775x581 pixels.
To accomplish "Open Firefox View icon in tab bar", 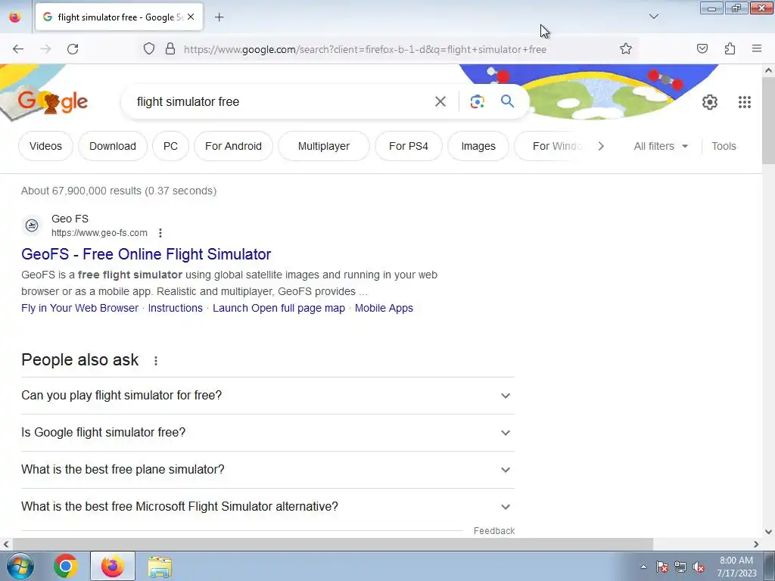I will (x=15, y=17).
